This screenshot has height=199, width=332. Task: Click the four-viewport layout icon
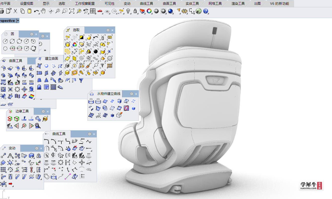[93, 11]
